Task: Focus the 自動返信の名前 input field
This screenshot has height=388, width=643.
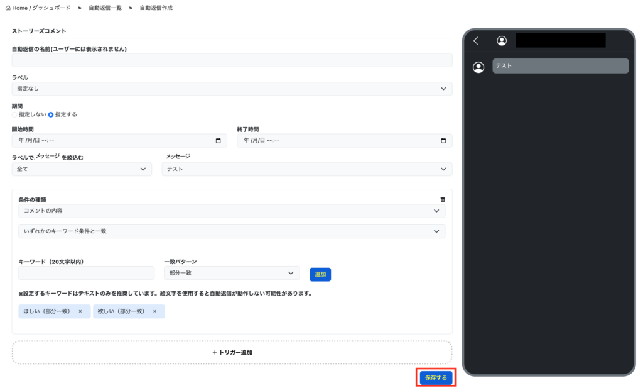Action: pyautogui.click(x=232, y=60)
